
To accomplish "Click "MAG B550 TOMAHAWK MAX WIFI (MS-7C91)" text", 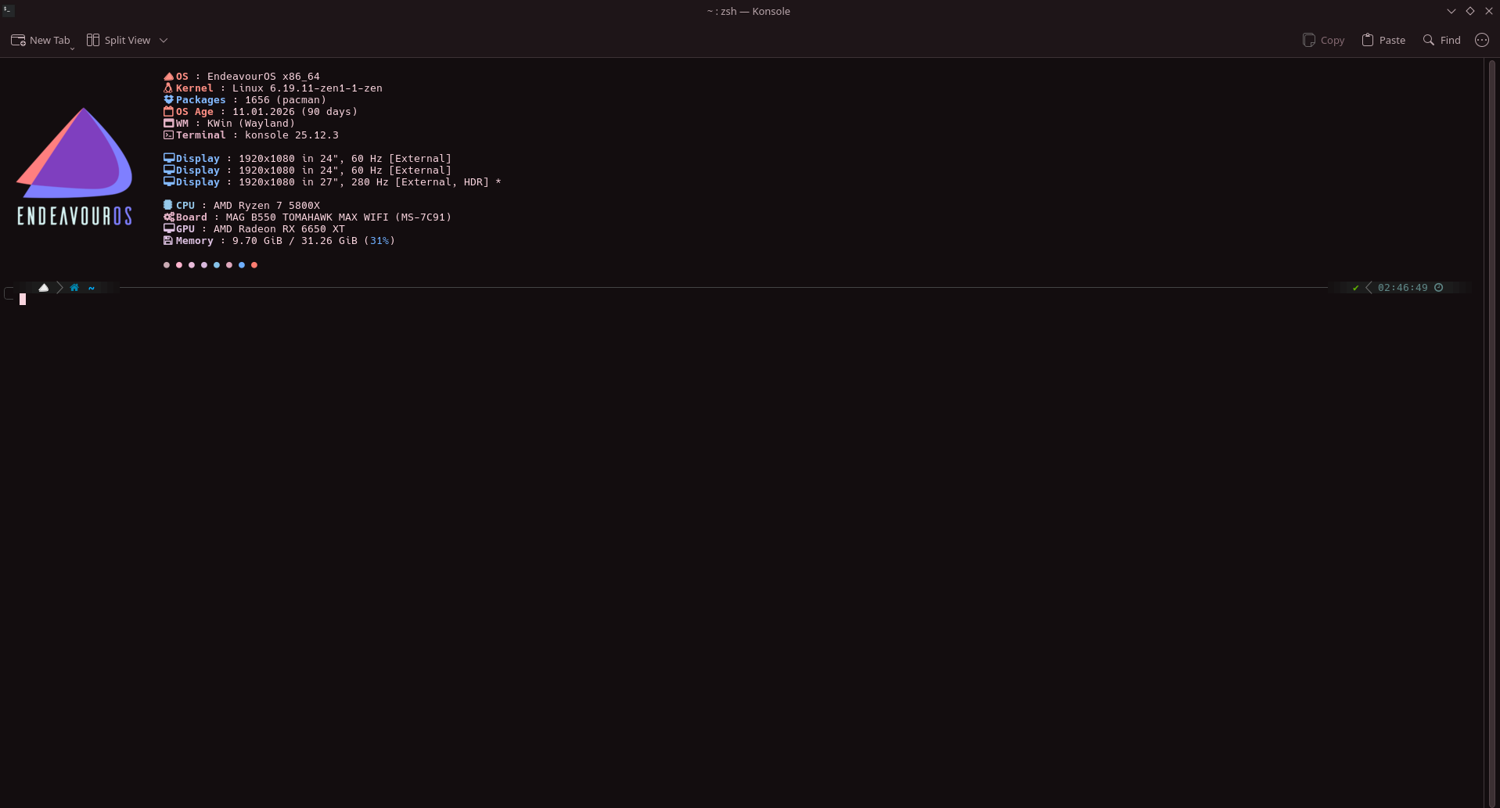I will [338, 217].
